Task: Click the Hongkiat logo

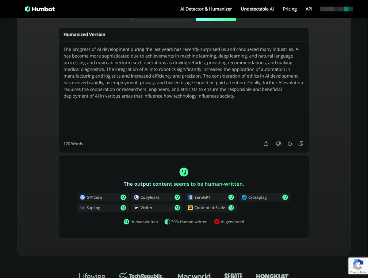Action: (272, 276)
